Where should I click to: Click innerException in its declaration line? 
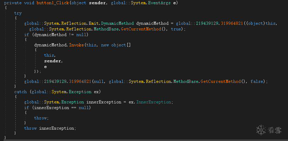click(x=104, y=102)
